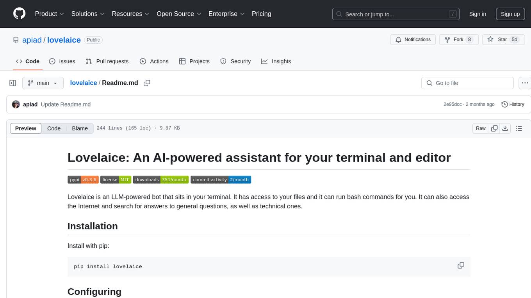Download the raw file icon
The width and height of the screenshot is (531, 298).
(x=505, y=128)
